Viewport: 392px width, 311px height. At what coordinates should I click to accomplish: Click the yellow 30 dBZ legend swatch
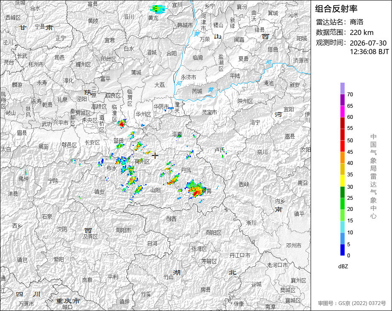pyautogui.click(x=343, y=181)
